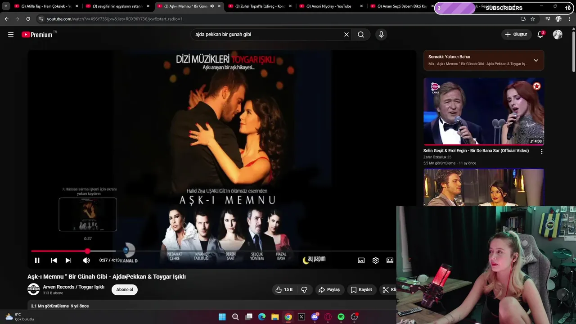Open the Arven Records / Toygar Işıklı channel link
The width and height of the screenshot is (576, 324).
point(74,287)
